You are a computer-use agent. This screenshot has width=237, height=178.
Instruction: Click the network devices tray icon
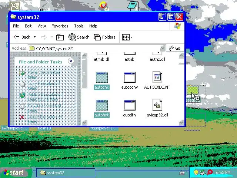pos(203,172)
